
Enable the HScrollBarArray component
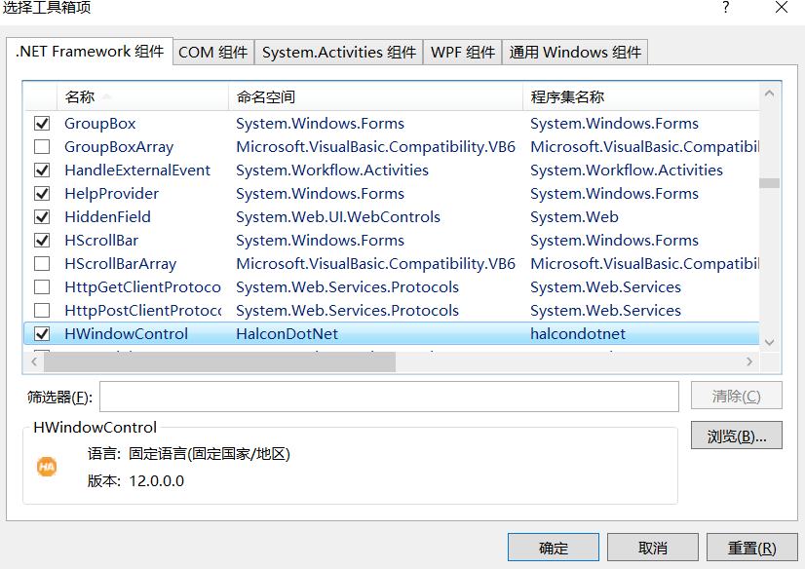pyautogui.click(x=41, y=263)
